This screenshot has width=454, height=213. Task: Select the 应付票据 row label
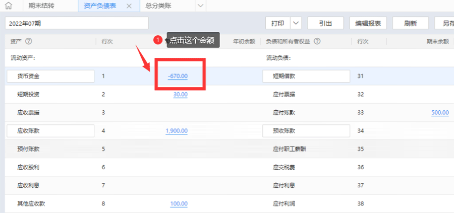tap(283, 95)
